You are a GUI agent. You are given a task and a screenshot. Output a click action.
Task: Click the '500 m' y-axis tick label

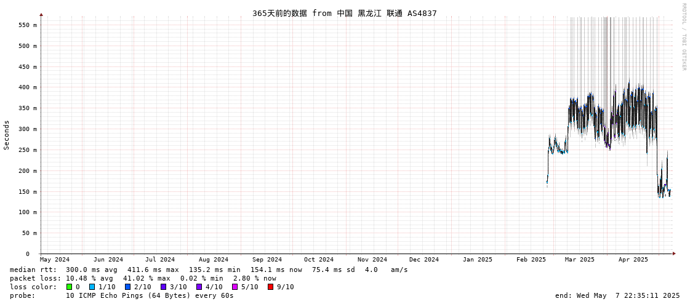pos(28,46)
